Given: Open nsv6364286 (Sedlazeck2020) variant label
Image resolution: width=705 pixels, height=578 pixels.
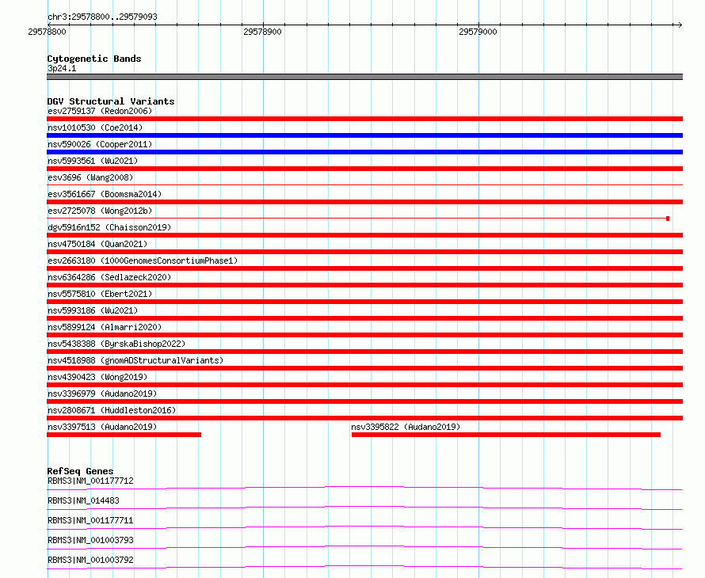Looking at the screenshot, I should [109, 277].
